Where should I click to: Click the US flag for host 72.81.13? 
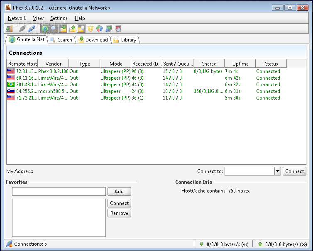point(11,71)
